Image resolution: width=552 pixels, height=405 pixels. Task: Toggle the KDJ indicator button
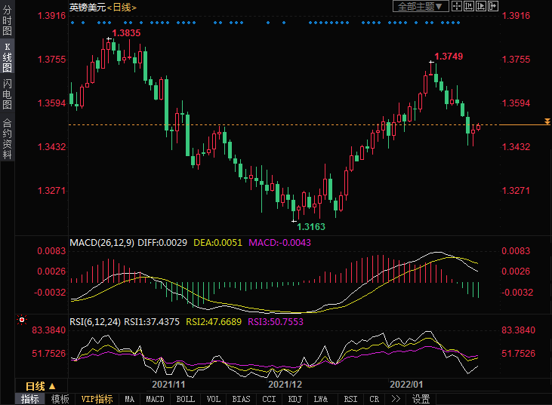pos(295,399)
